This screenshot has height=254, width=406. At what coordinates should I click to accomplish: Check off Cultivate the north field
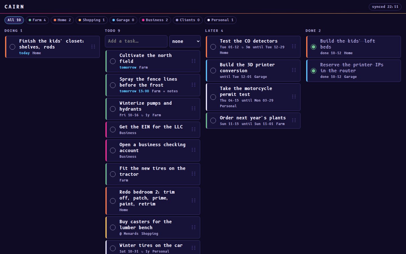pyautogui.click(x=113, y=61)
